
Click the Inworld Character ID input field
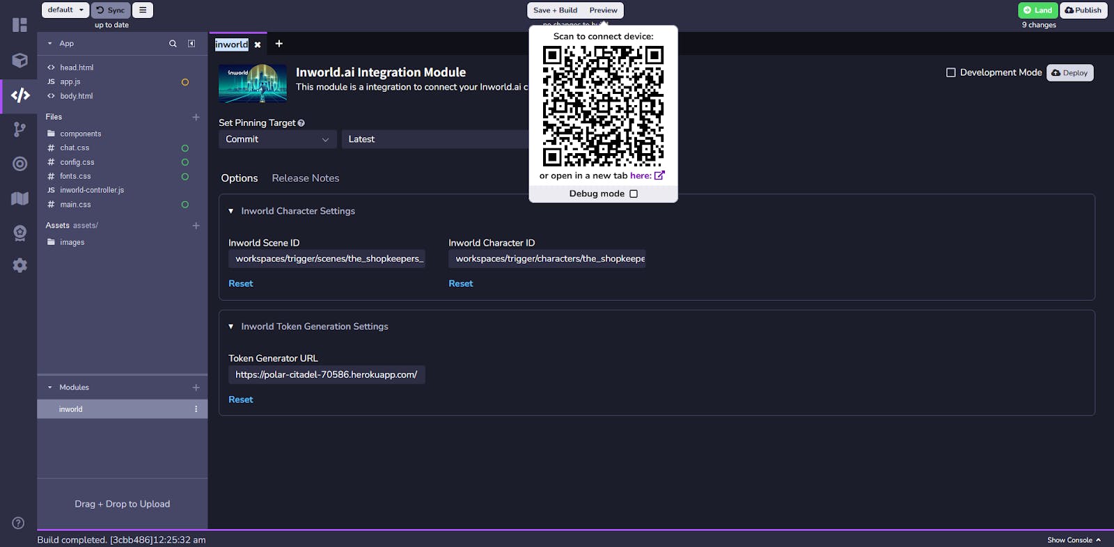point(547,259)
